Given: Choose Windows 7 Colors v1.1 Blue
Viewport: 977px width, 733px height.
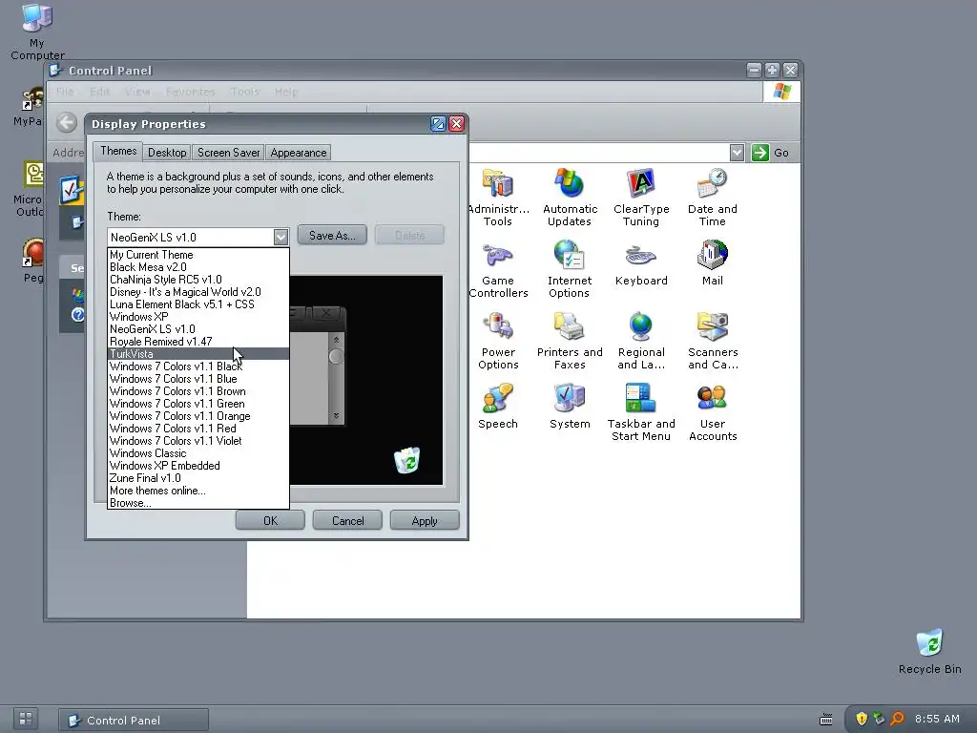Looking at the screenshot, I should [x=198, y=378].
